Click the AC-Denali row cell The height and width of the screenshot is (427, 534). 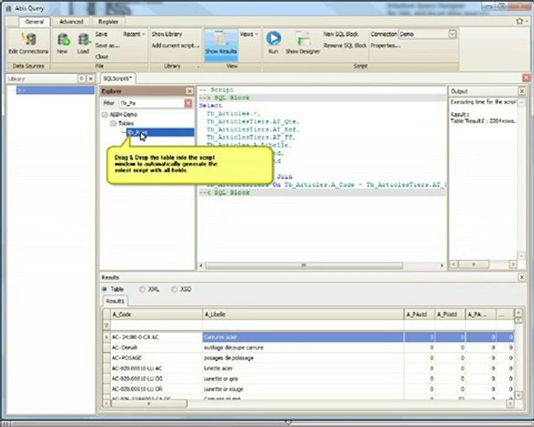coord(156,348)
